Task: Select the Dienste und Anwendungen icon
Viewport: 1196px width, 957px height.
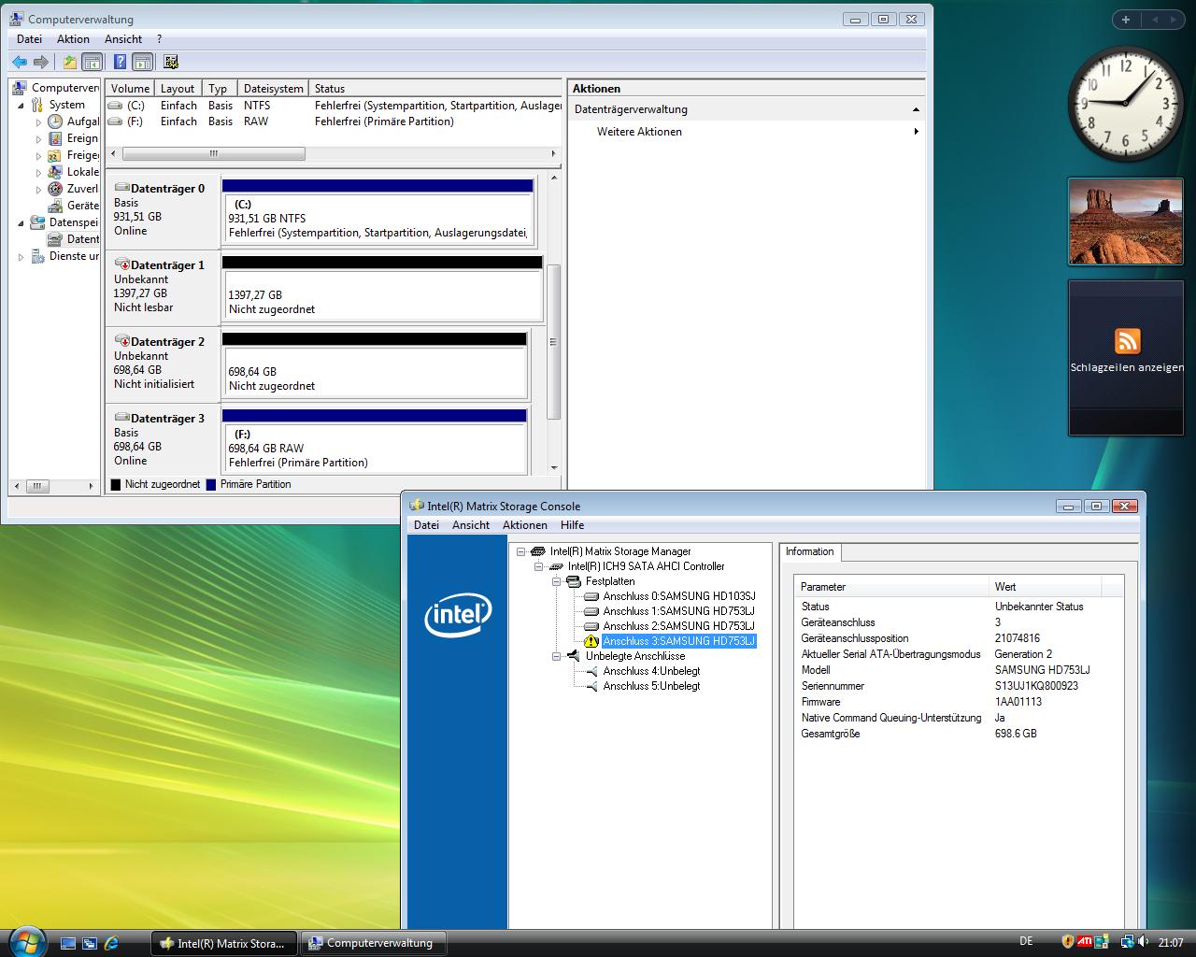Action: tap(37, 256)
